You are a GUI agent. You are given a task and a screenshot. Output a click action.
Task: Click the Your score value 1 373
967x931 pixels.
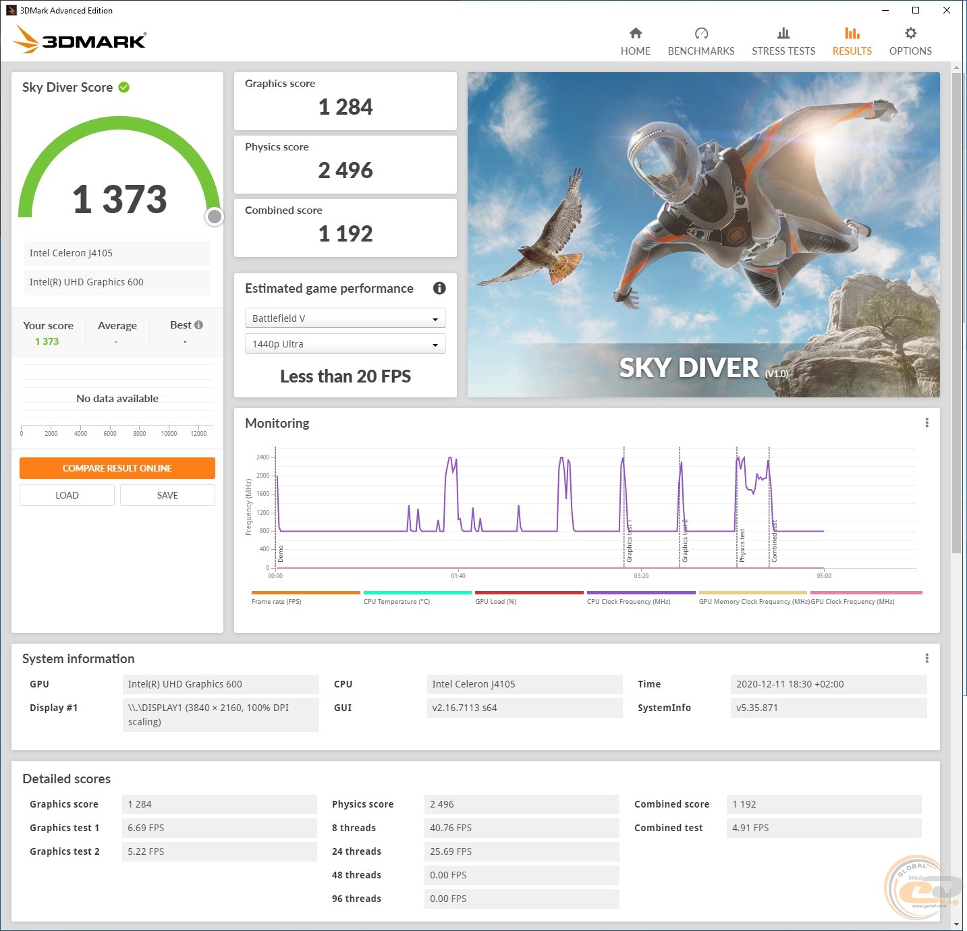tap(47, 341)
